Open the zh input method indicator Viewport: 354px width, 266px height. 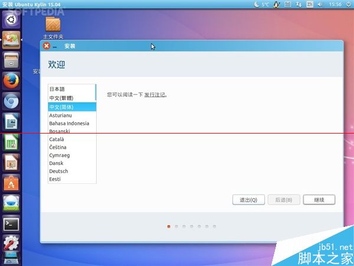310,4
